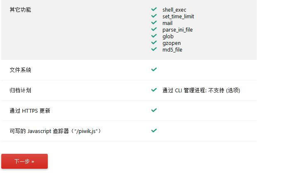This screenshot has height=175, width=285.
Task: Click the checkmark next to mail
Action: pos(154,22)
